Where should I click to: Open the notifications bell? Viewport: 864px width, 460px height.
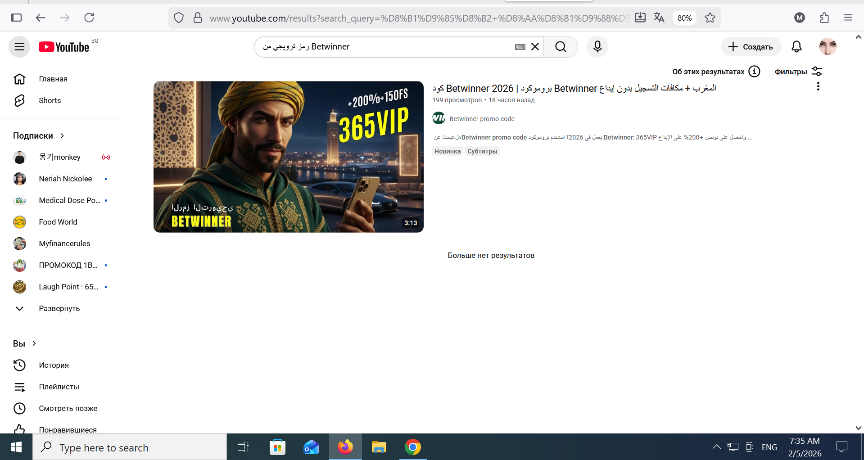point(796,47)
